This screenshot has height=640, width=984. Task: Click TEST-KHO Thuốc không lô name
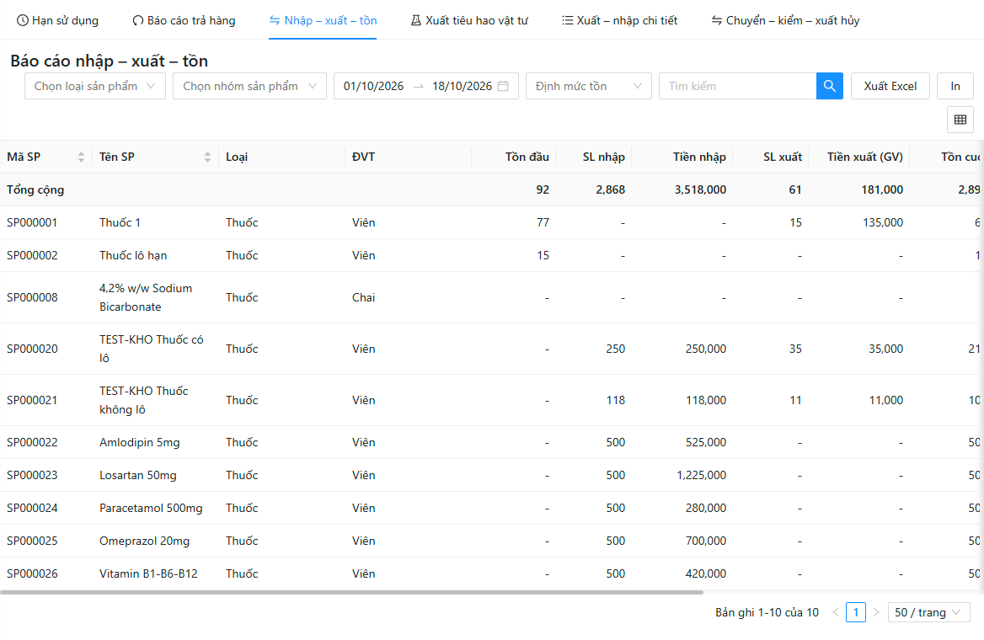point(144,400)
